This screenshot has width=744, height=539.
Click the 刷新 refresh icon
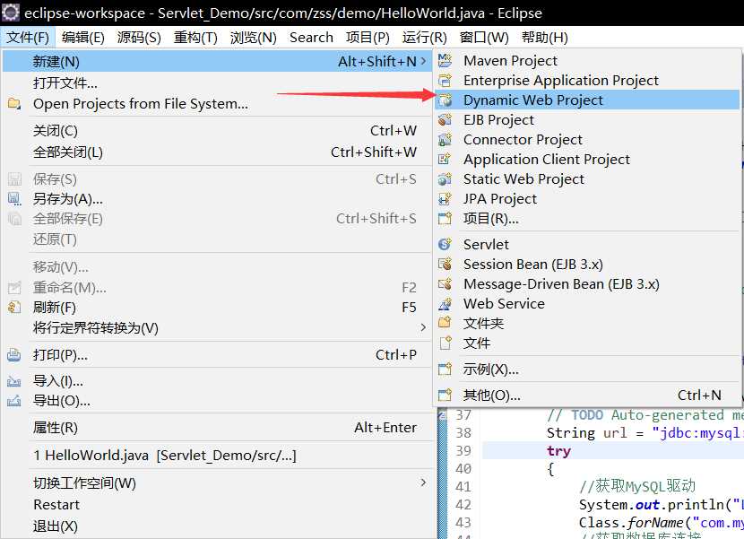14,308
